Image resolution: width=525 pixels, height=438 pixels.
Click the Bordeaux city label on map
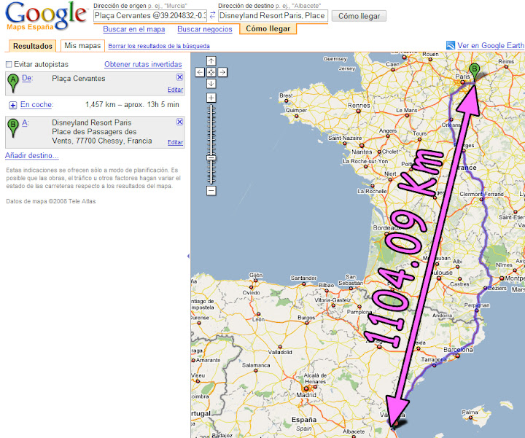[386, 228]
